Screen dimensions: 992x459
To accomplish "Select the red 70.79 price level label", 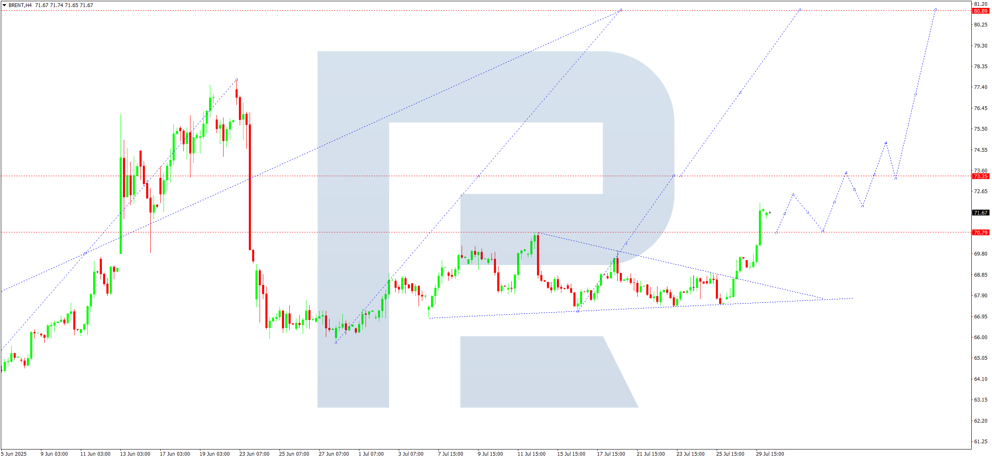I will pos(980,233).
